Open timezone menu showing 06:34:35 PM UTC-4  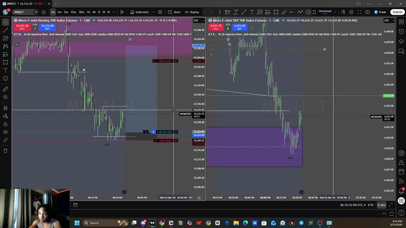[353, 205]
